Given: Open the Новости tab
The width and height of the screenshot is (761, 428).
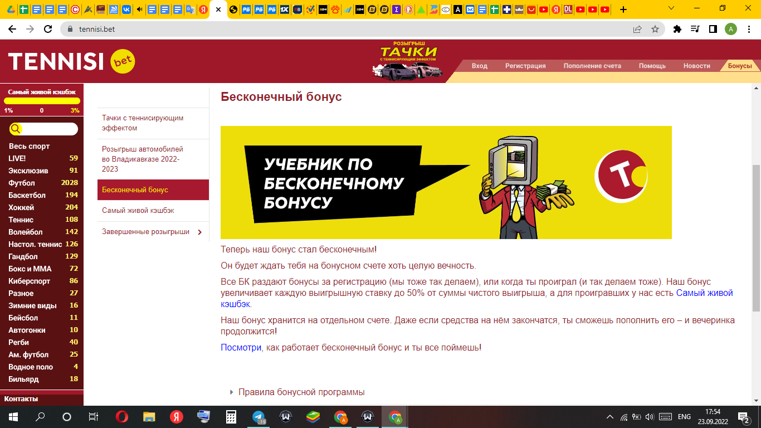Looking at the screenshot, I should [697, 66].
